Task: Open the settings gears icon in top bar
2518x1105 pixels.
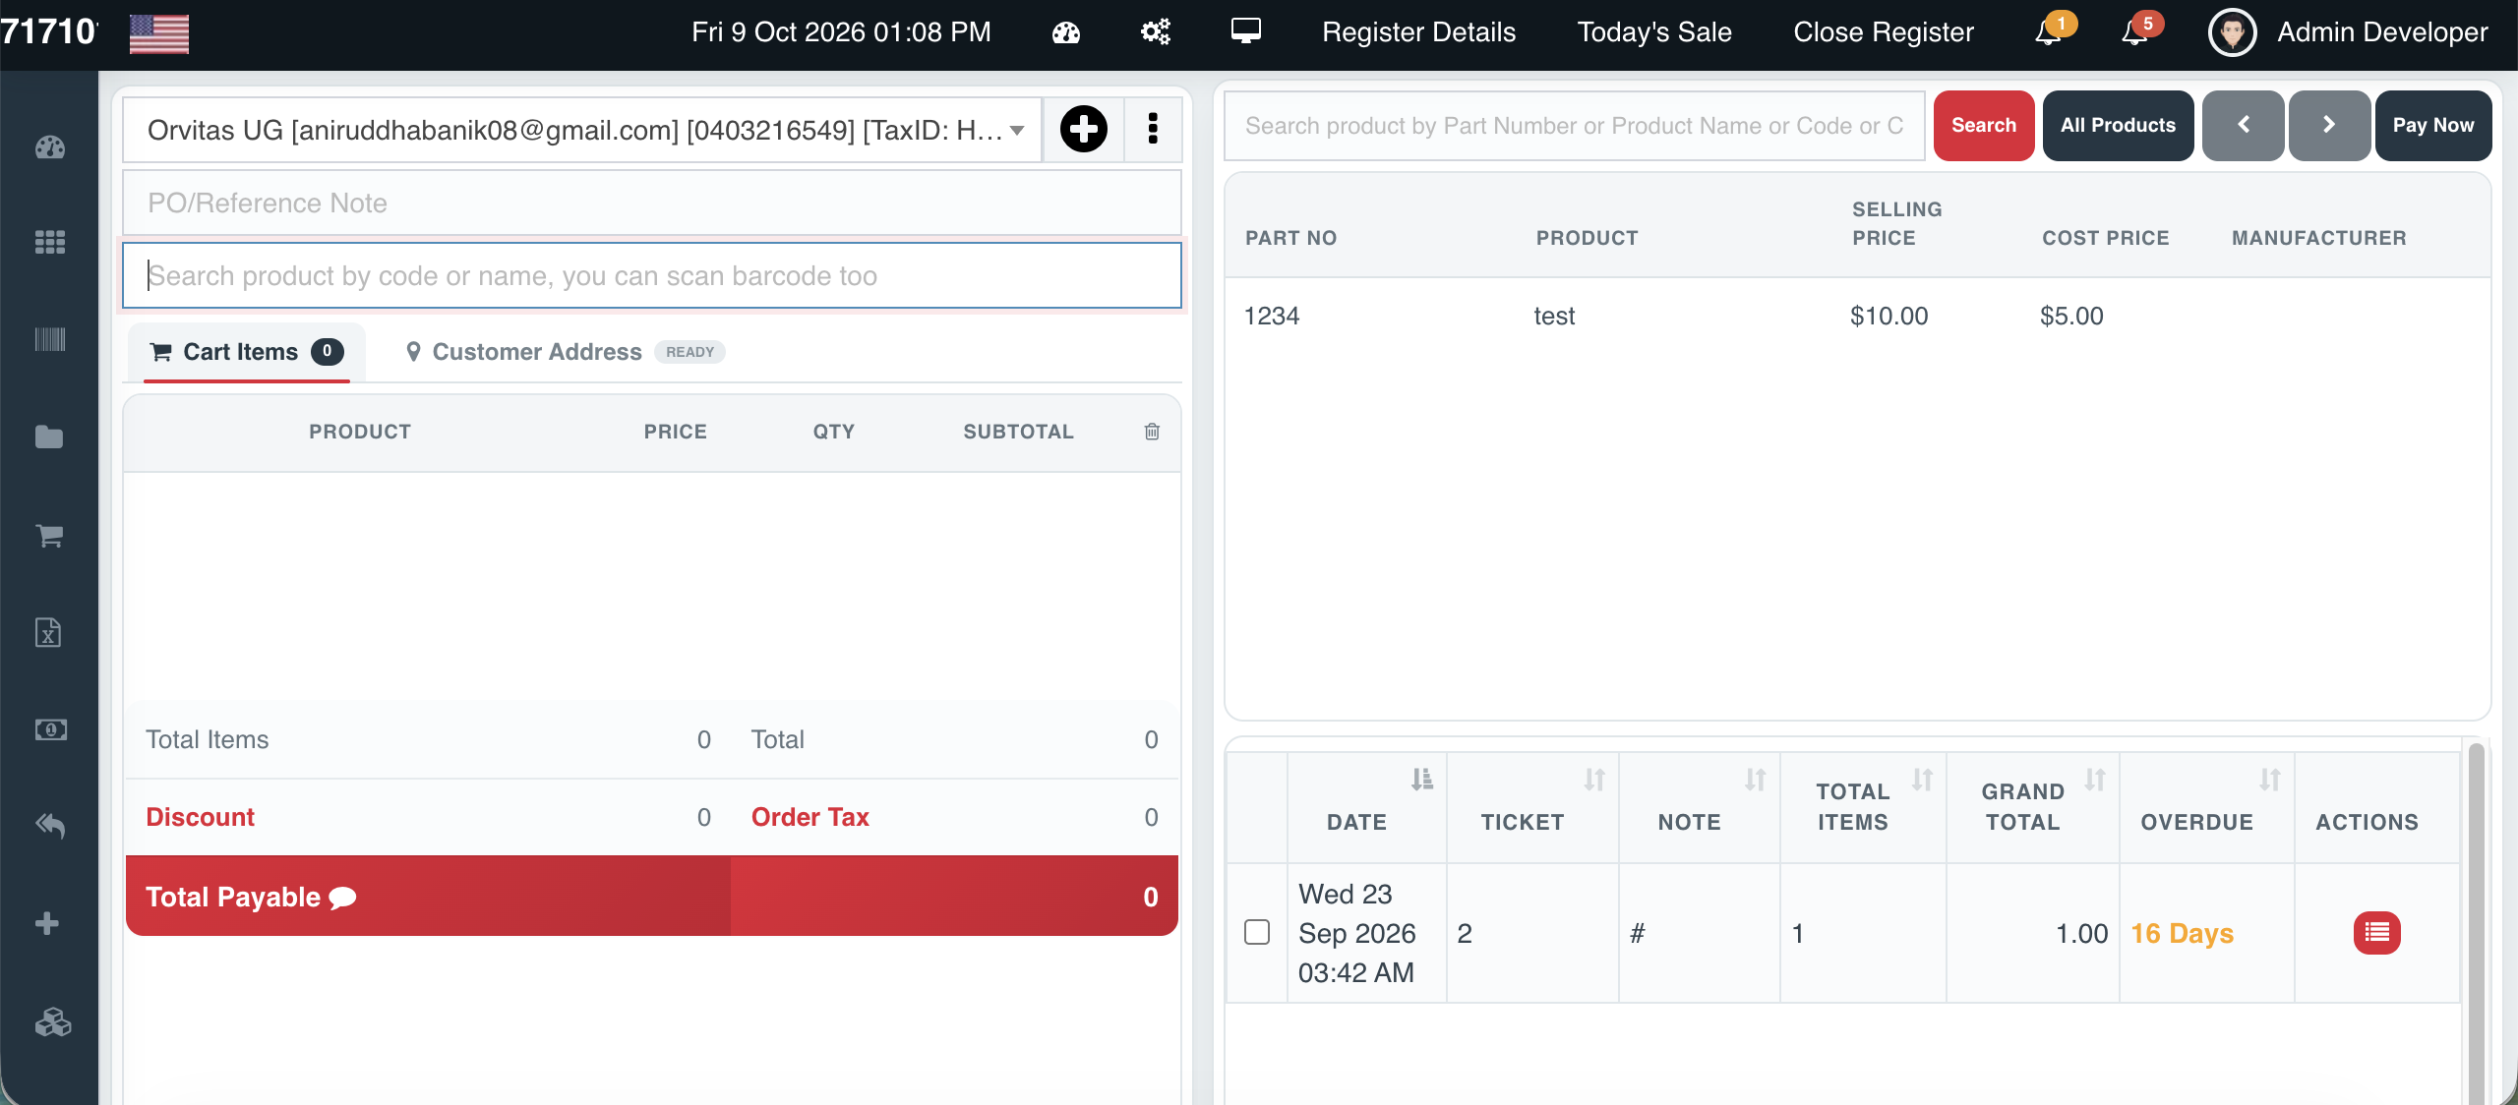Action: (x=1156, y=32)
